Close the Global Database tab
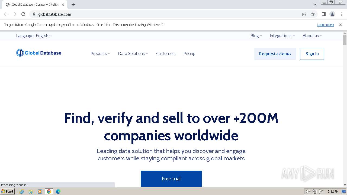 tap(63, 5)
